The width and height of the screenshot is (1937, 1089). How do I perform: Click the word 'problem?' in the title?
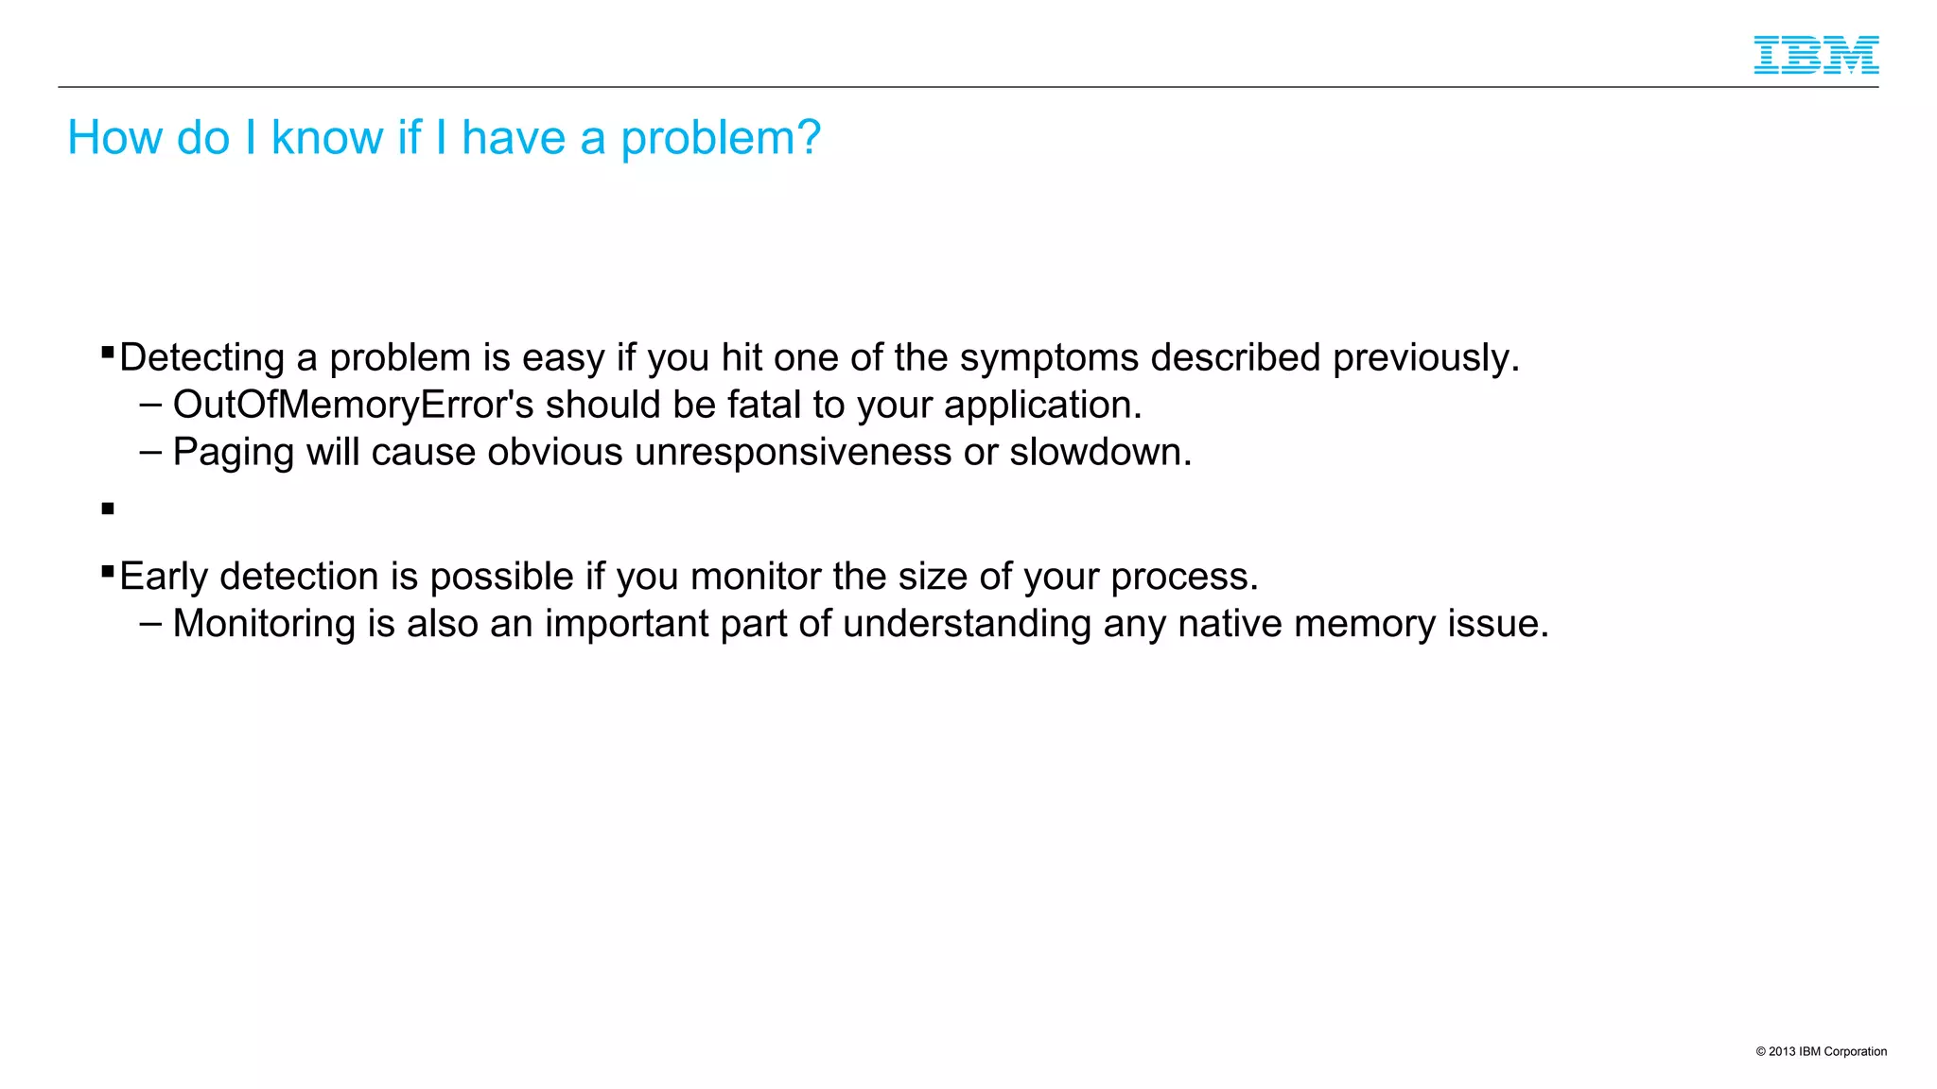721,140
